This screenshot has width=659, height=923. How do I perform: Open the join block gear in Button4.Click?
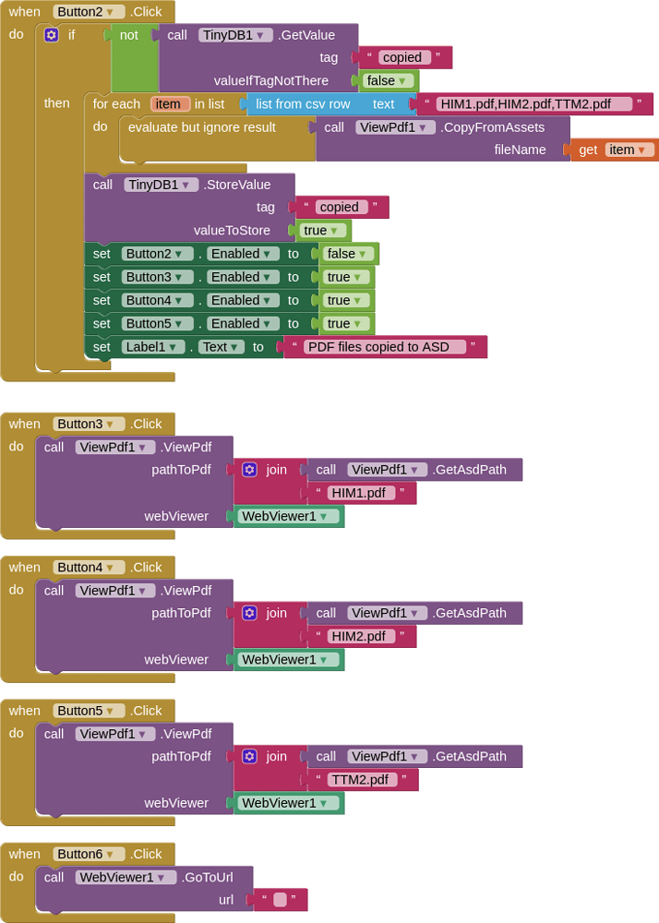coord(249,613)
